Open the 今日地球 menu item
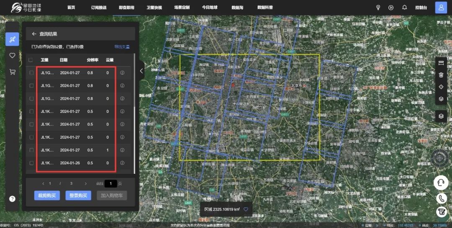This screenshot has width=452, height=228. (x=210, y=8)
